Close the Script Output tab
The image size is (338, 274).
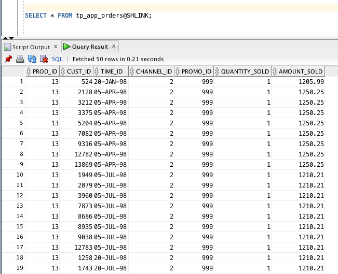point(56,47)
